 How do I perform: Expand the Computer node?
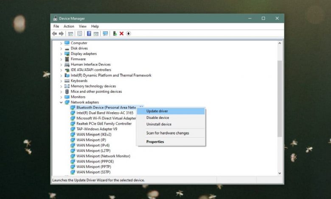[61, 43]
